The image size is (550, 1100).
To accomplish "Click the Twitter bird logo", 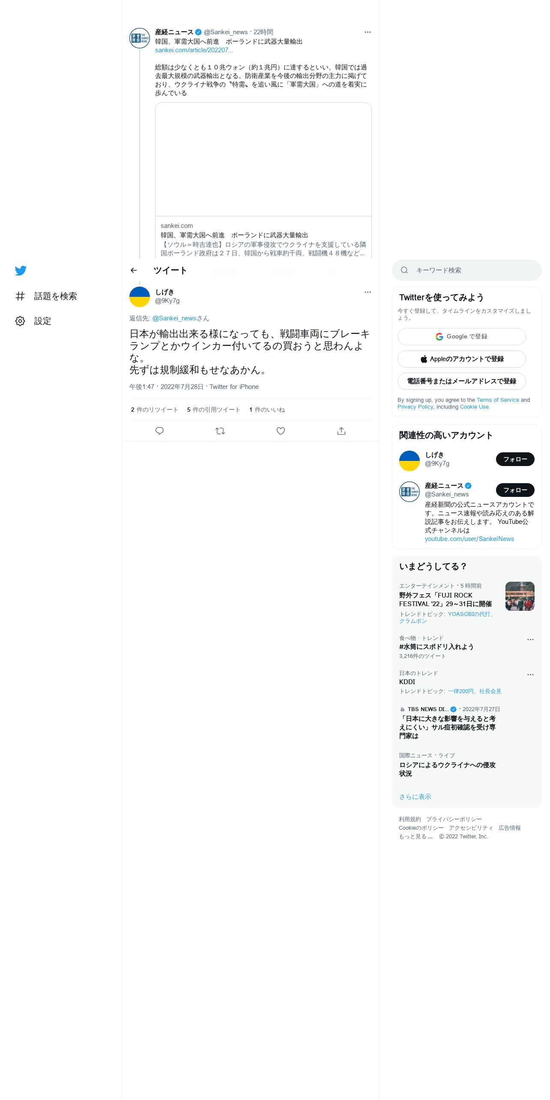I will click(21, 271).
